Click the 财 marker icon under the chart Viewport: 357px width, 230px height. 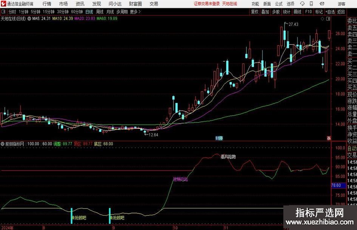(218, 138)
